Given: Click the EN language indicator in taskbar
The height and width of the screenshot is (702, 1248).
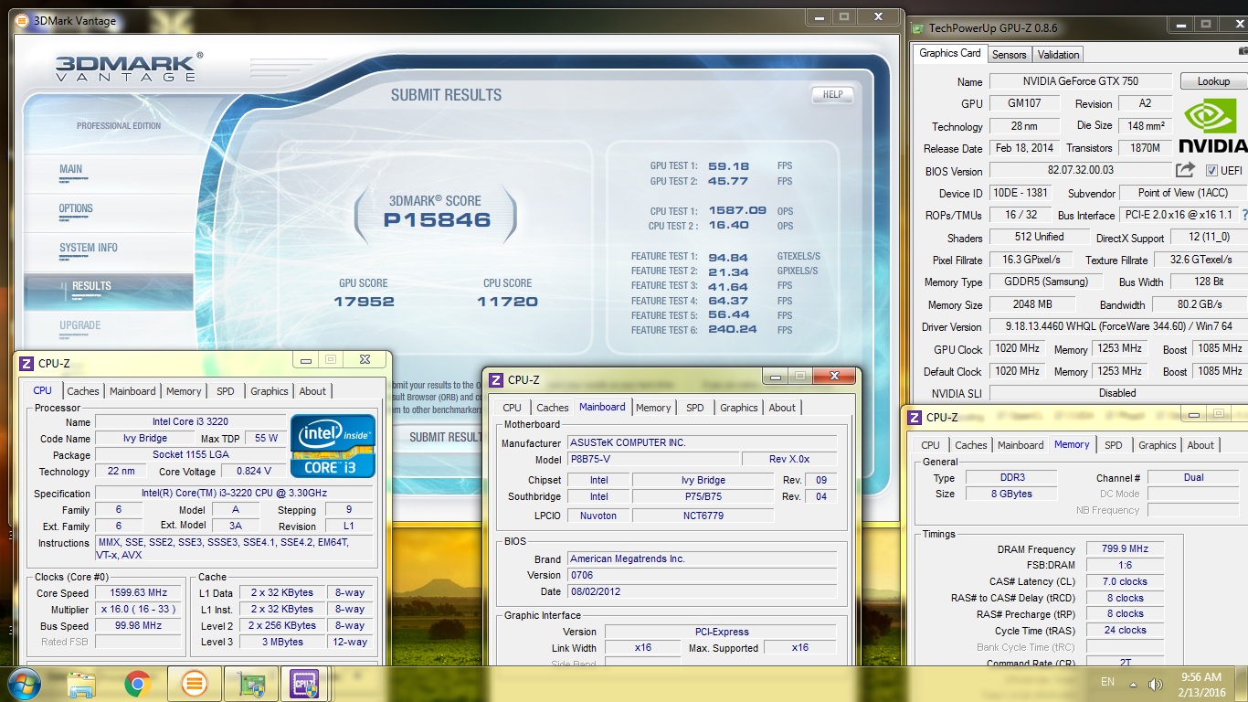Looking at the screenshot, I should coord(1108,682).
